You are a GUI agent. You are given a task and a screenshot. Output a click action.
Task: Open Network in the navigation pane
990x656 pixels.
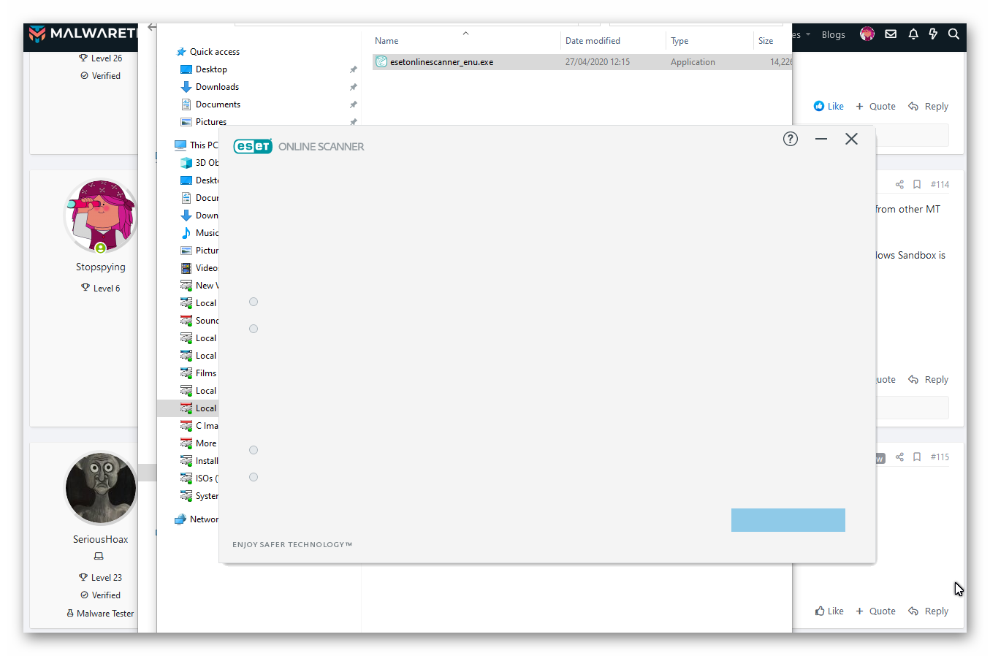197,519
